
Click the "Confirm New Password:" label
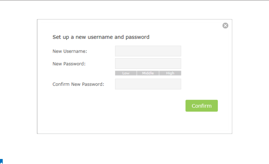(x=78, y=84)
